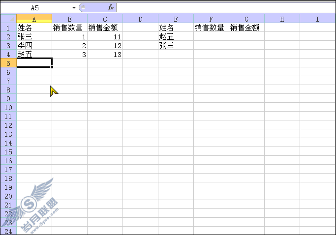Click cell A1 containing 姓名
The width and height of the screenshot is (336, 235).
pos(34,28)
